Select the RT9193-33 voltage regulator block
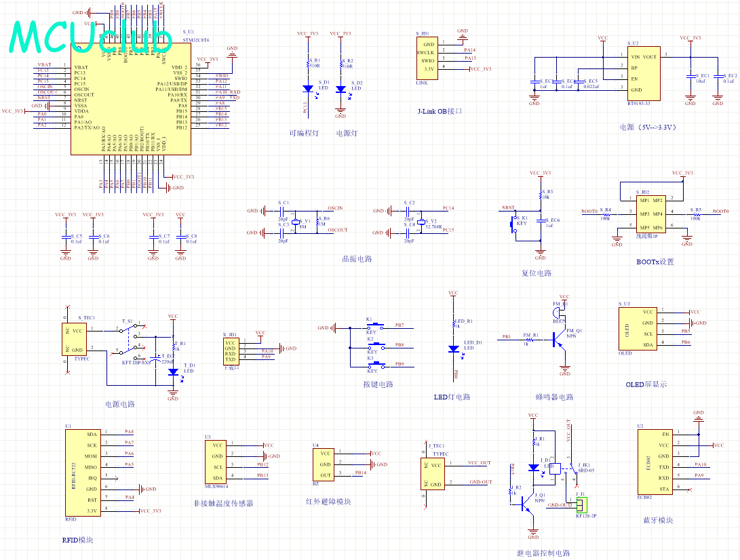740x560 pixels. [644, 73]
